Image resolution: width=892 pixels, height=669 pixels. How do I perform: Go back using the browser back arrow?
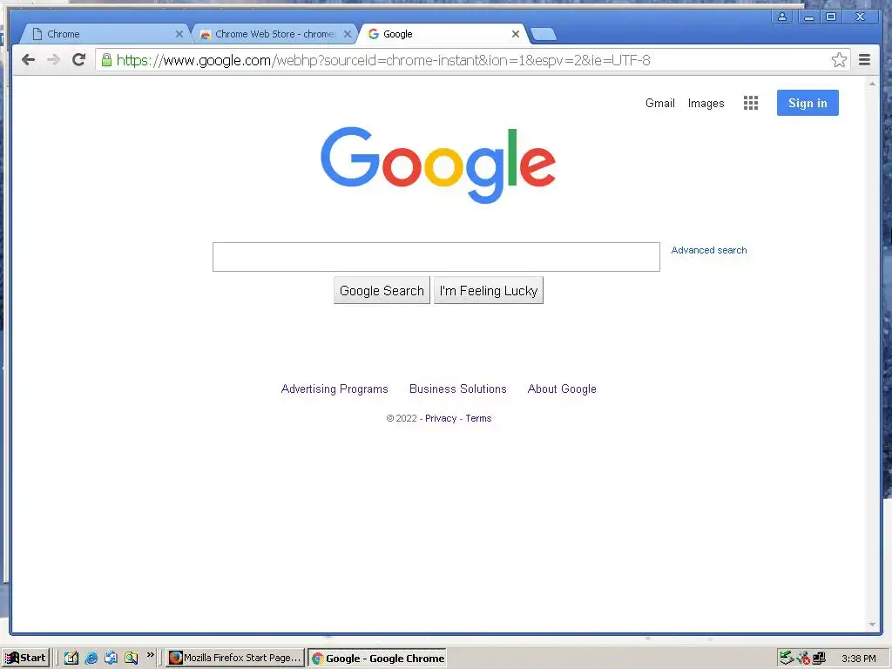(28, 60)
